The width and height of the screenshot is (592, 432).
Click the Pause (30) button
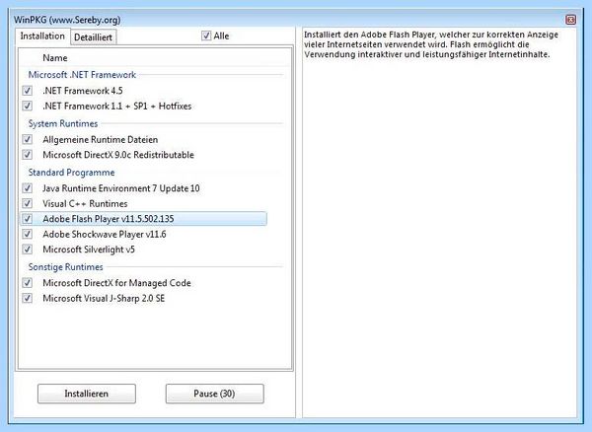(214, 394)
